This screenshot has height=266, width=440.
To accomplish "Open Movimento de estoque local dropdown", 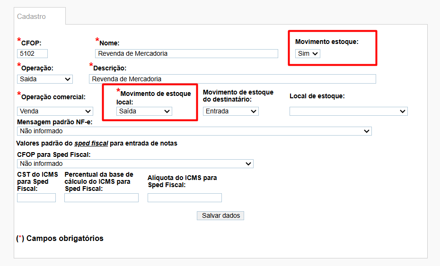I will (144, 112).
